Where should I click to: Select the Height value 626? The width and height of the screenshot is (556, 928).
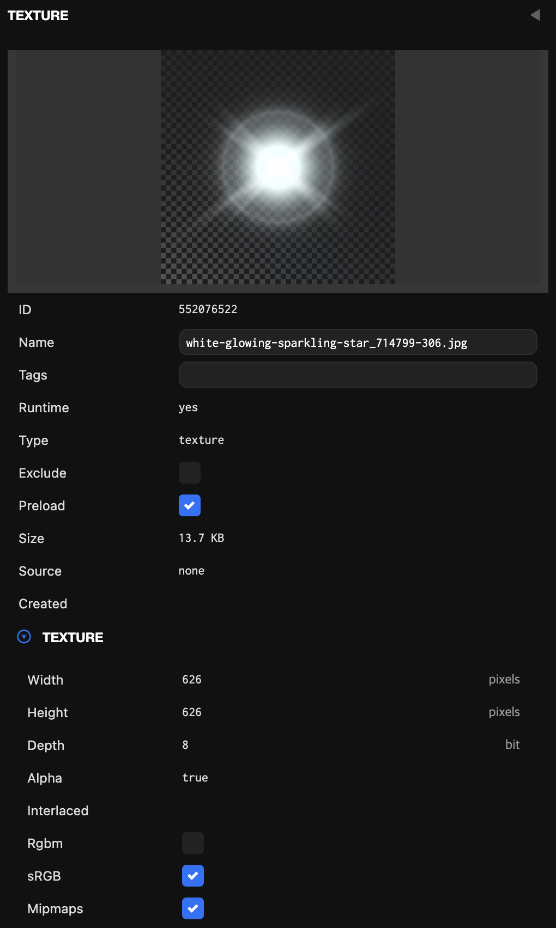[192, 712]
